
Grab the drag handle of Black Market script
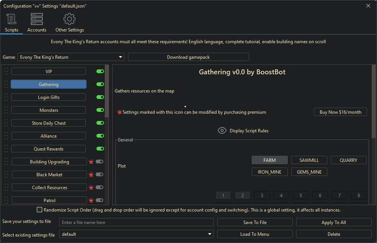[x=6, y=174]
